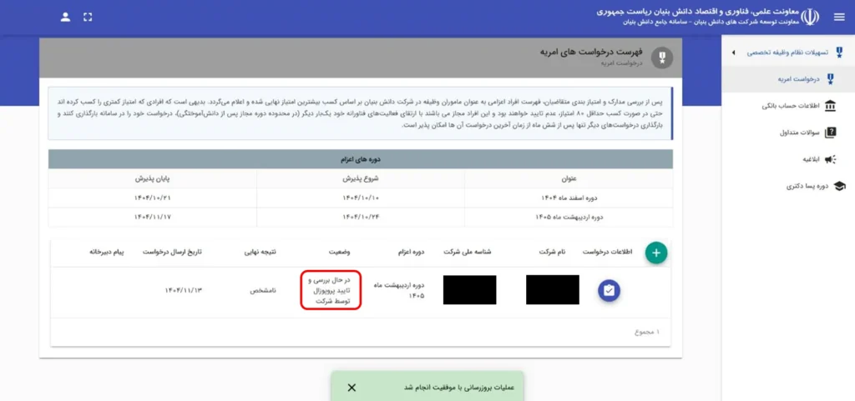Click the FAQ question-mark icon

click(x=830, y=133)
